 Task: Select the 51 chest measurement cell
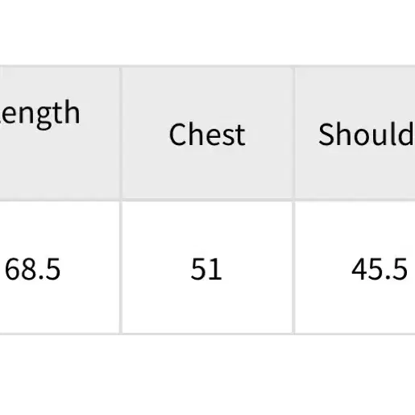(x=207, y=268)
